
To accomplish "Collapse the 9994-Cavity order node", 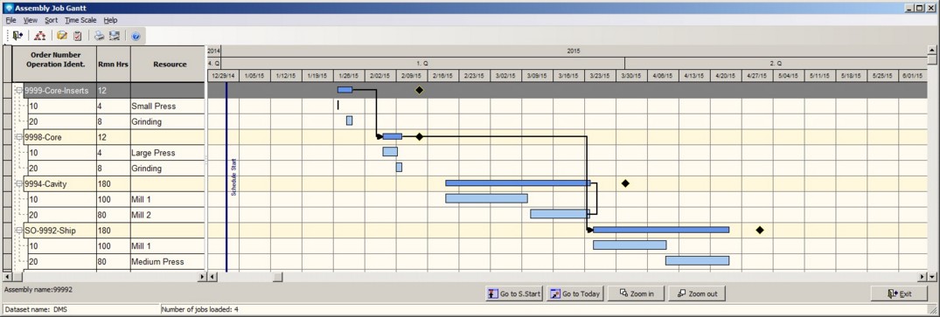I will pyautogui.click(x=19, y=184).
